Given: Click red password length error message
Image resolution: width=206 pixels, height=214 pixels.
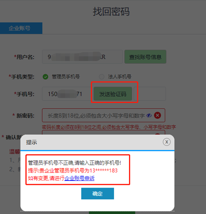Looking at the screenshot, I should click(x=109, y=127).
